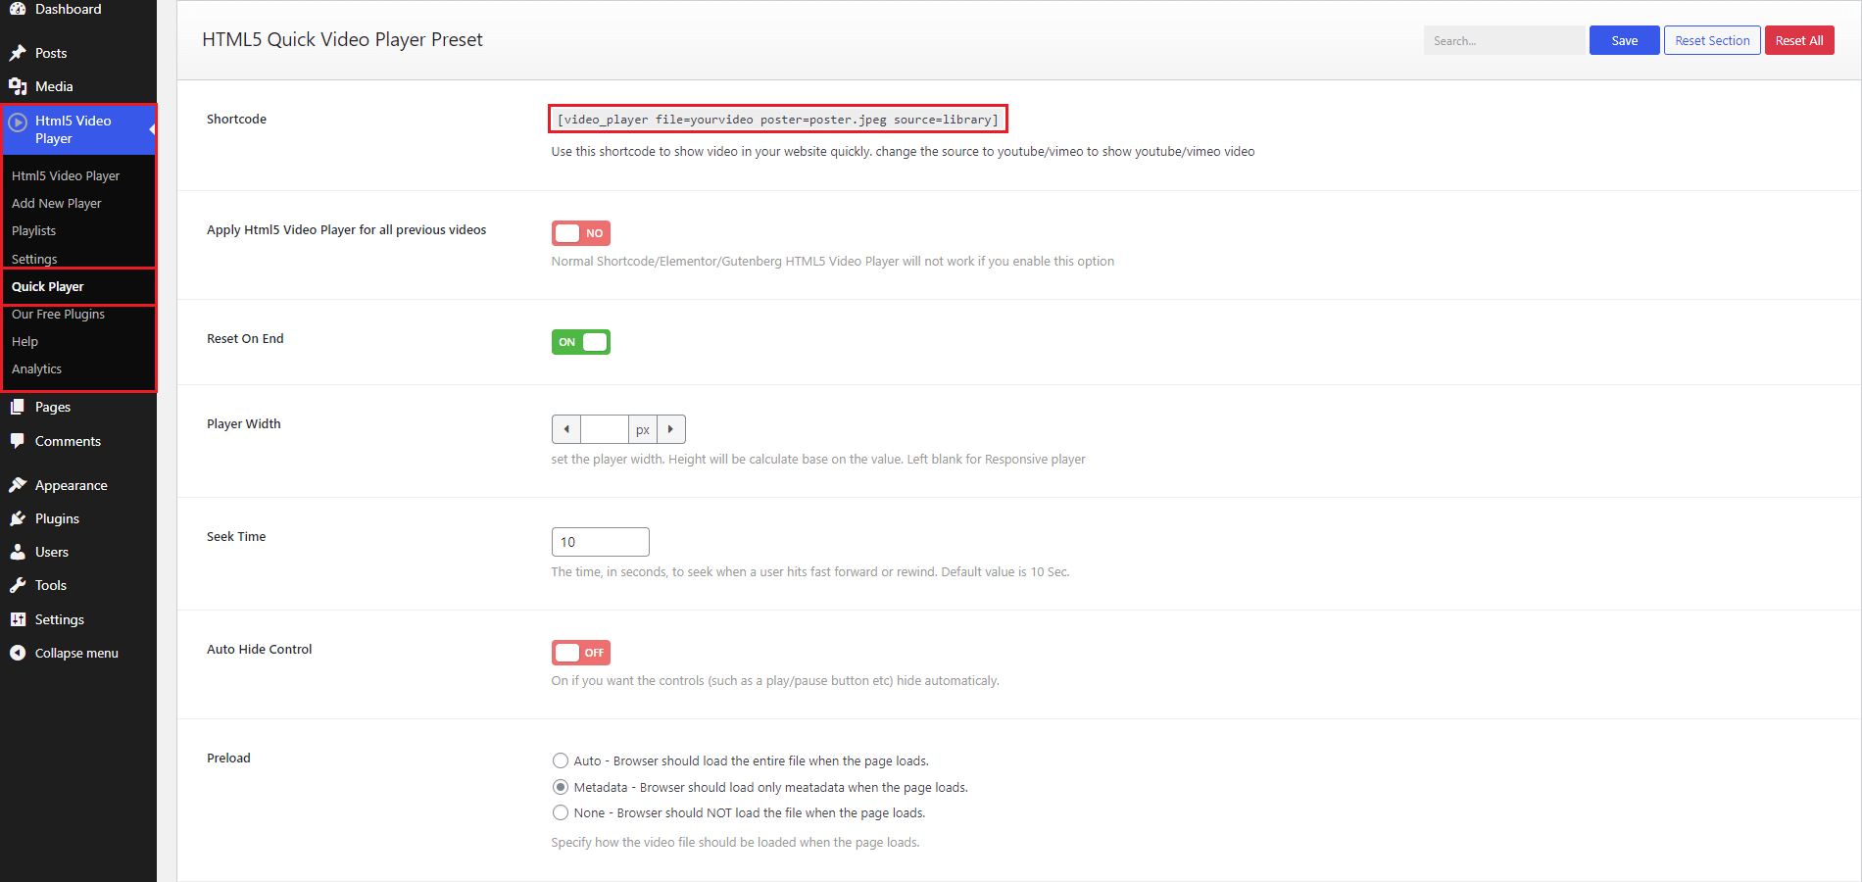
Task: Save the Quick Player preset settings
Action: pyautogui.click(x=1623, y=40)
